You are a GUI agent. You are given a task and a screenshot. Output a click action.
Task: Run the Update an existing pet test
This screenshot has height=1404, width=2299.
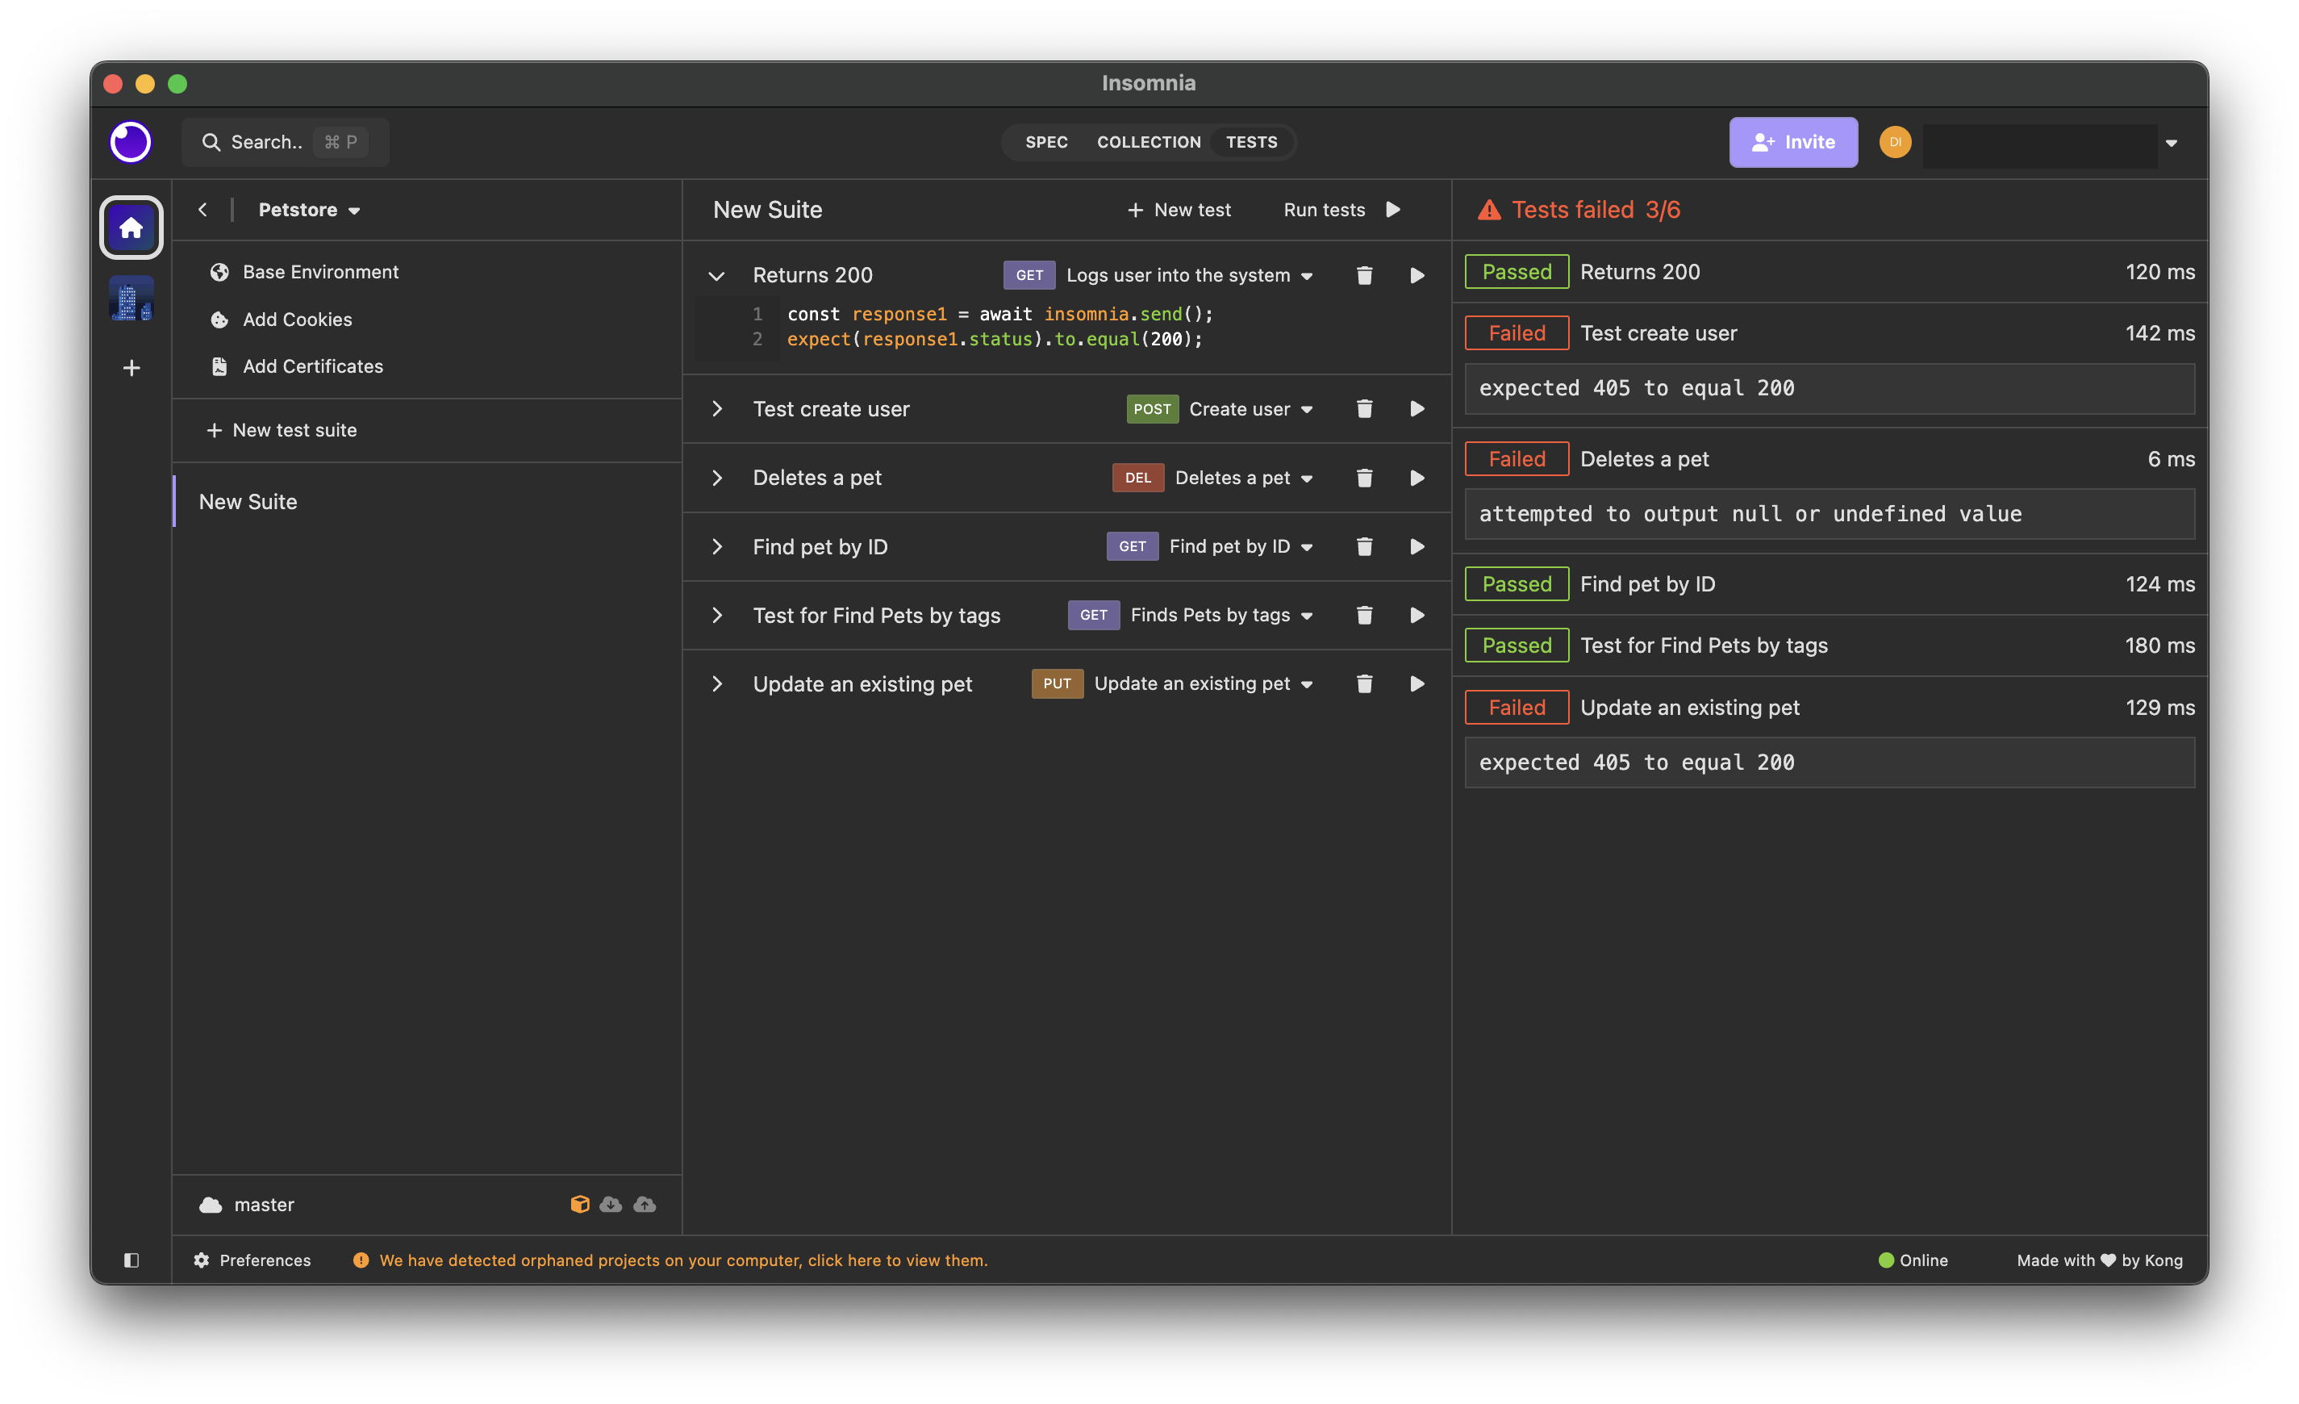click(x=1417, y=683)
